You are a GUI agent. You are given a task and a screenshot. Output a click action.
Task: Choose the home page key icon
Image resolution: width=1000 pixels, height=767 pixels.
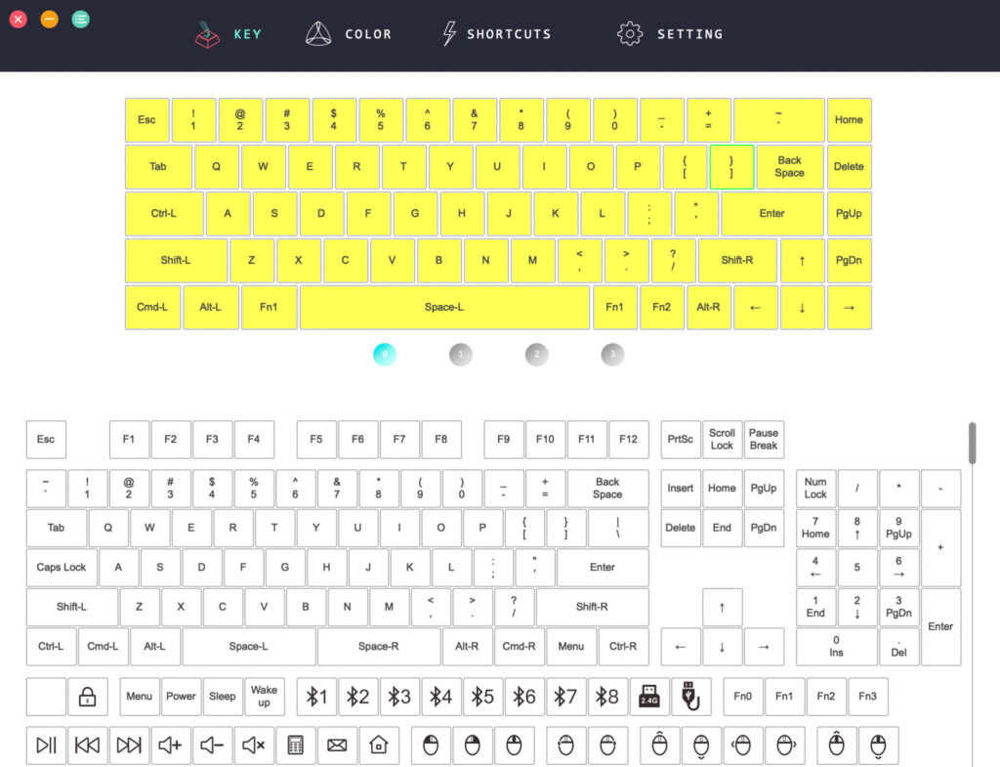(378, 745)
